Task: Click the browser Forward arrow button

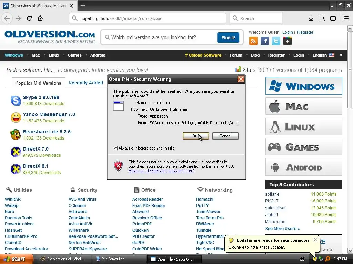Action: (x=18, y=18)
